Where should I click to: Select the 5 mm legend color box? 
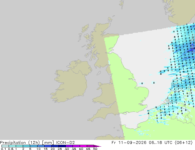[34, 146]
